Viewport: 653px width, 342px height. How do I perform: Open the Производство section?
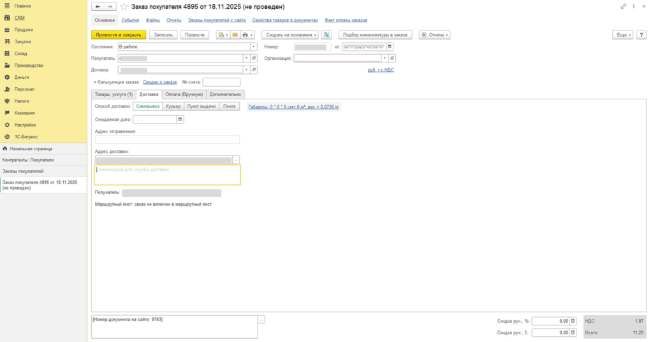point(29,66)
